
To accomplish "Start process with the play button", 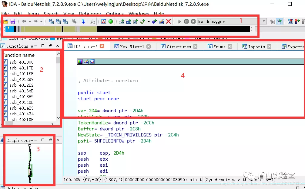I will 179,21.
